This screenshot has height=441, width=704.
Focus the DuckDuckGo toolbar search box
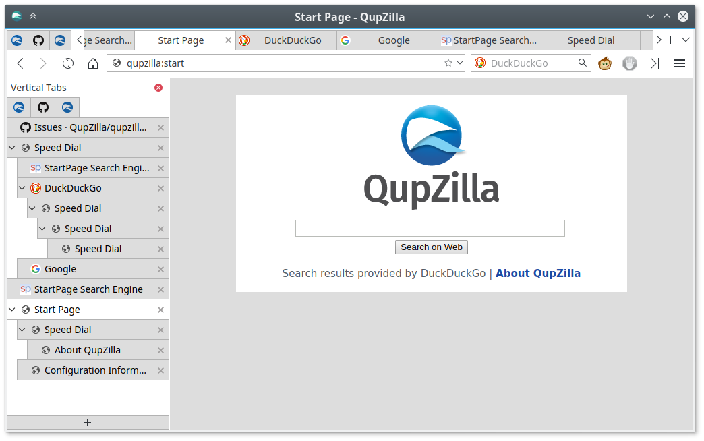pos(531,63)
